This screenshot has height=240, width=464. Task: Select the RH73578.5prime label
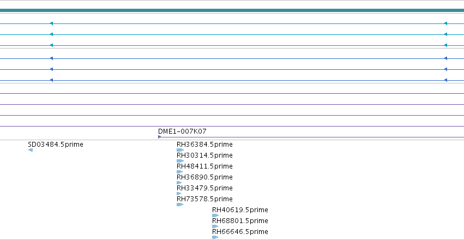point(204,199)
